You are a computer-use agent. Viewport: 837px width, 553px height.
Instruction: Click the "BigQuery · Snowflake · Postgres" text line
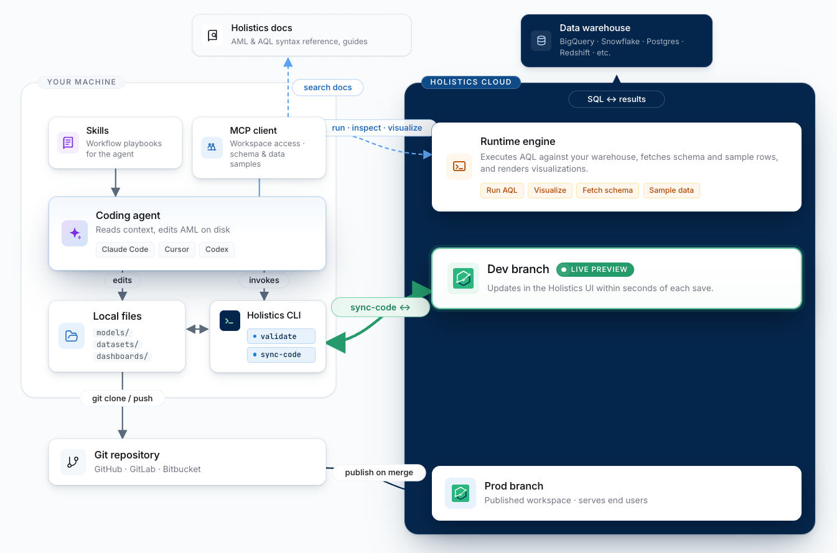(622, 42)
